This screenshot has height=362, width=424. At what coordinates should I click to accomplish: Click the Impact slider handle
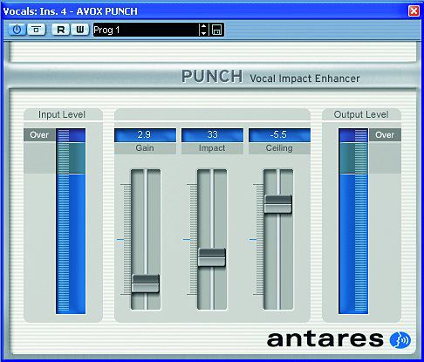pos(212,257)
